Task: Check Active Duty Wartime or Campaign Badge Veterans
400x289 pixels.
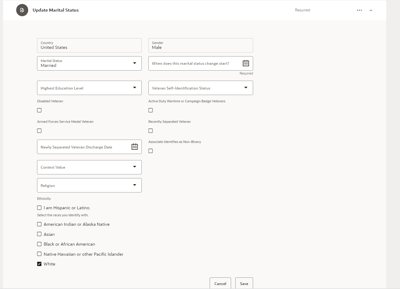Action: coord(151,110)
